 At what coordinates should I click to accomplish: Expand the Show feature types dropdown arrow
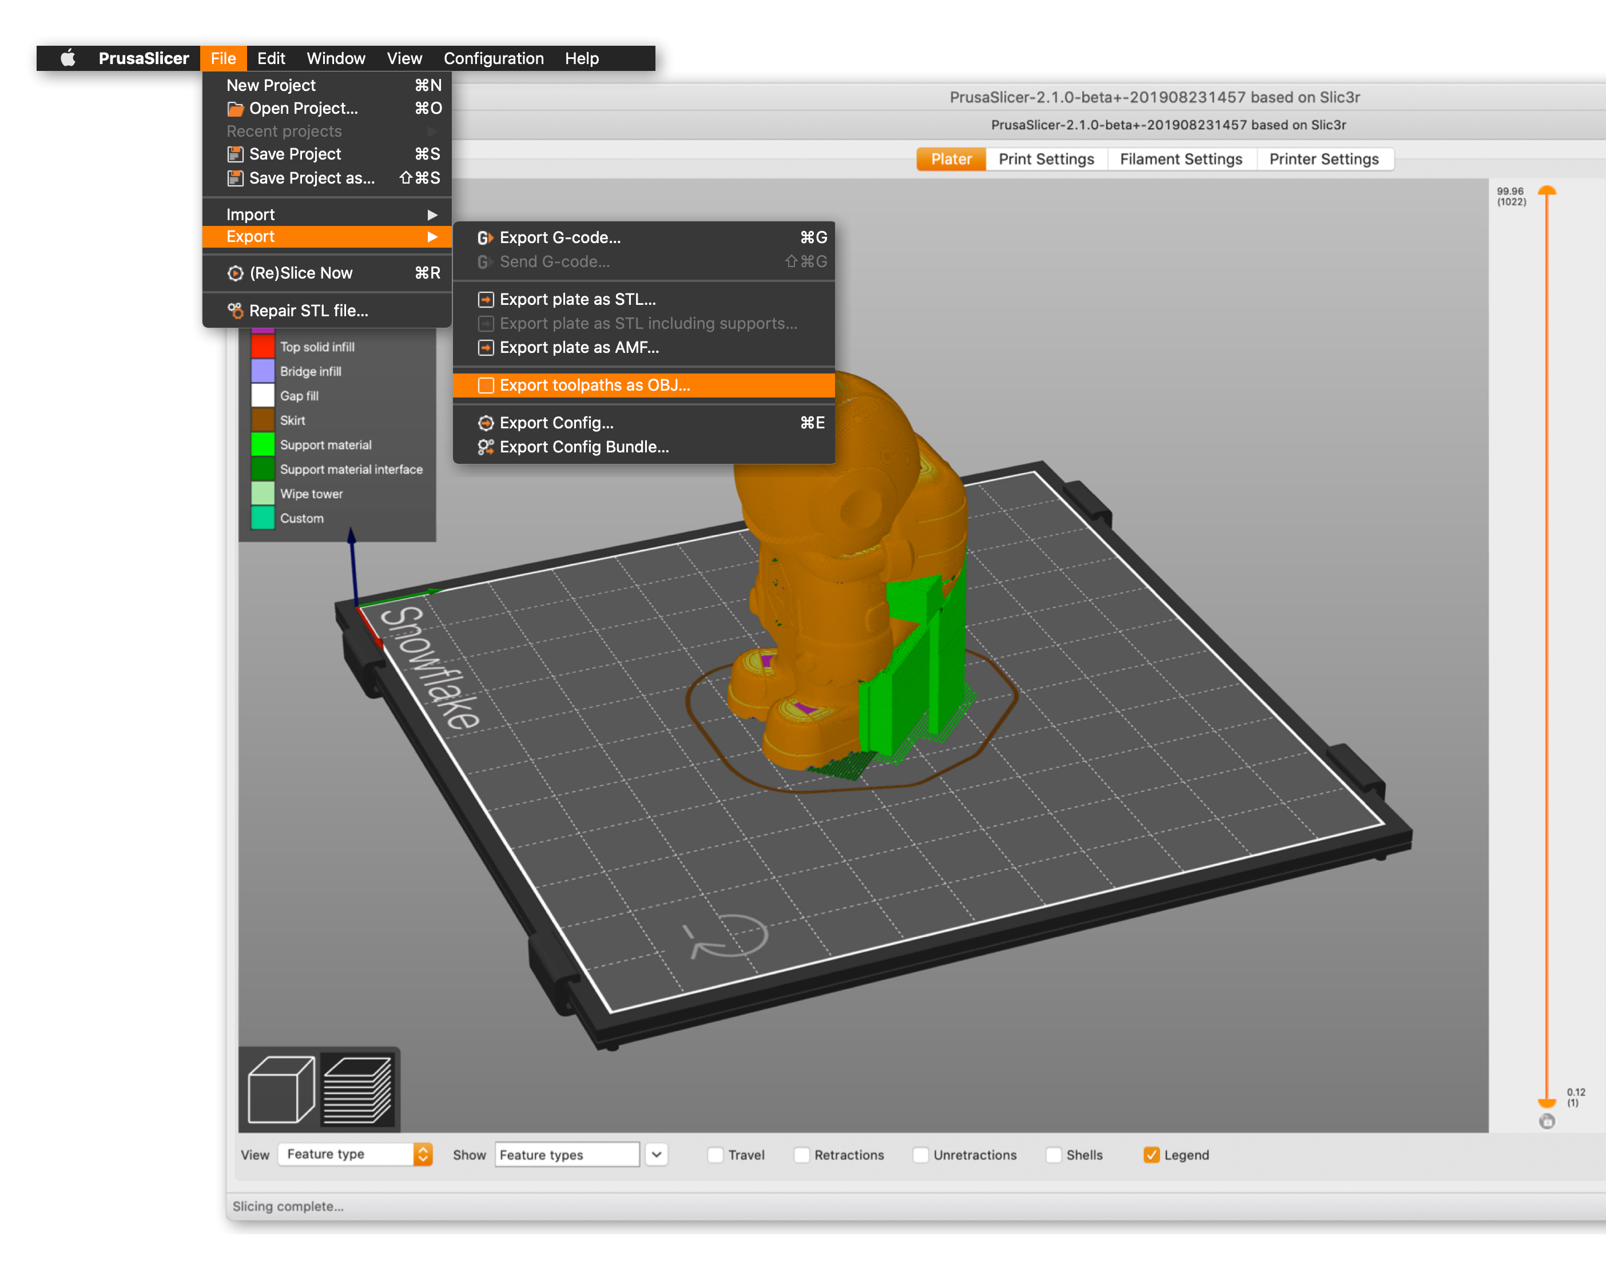(x=656, y=1154)
